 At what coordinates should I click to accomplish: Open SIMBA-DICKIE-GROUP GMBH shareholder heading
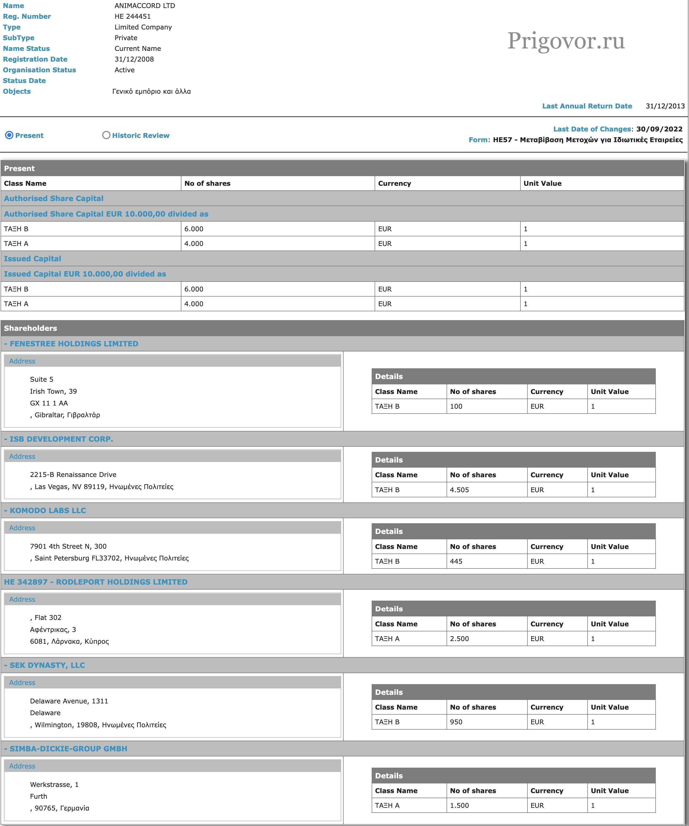(x=68, y=749)
